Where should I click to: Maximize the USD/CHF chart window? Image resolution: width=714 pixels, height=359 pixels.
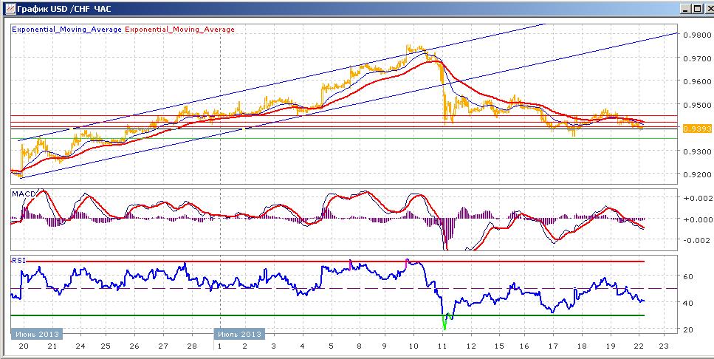pyautogui.click(x=696, y=9)
